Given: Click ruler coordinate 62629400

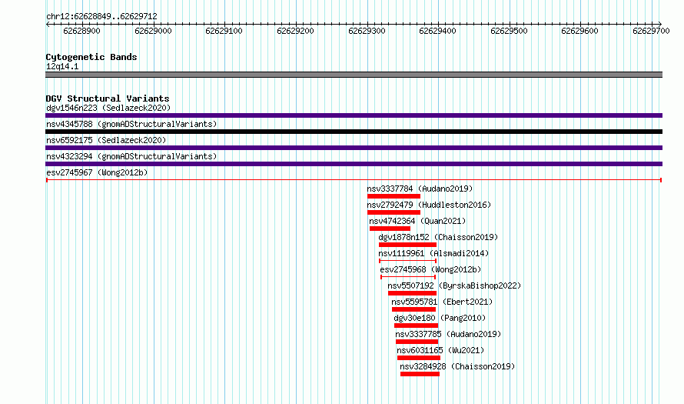Looking at the screenshot, I should pos(437,31).
